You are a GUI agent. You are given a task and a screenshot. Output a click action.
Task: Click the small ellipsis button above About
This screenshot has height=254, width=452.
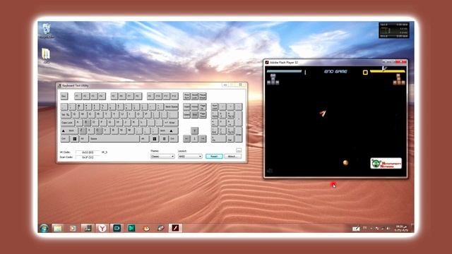239,150
